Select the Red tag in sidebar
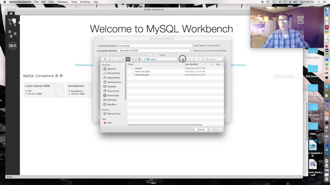Image resolution: width=330 pixels, height=185 pixels. 109,123
